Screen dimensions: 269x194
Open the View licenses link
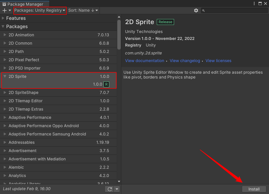tap(218, 61)
